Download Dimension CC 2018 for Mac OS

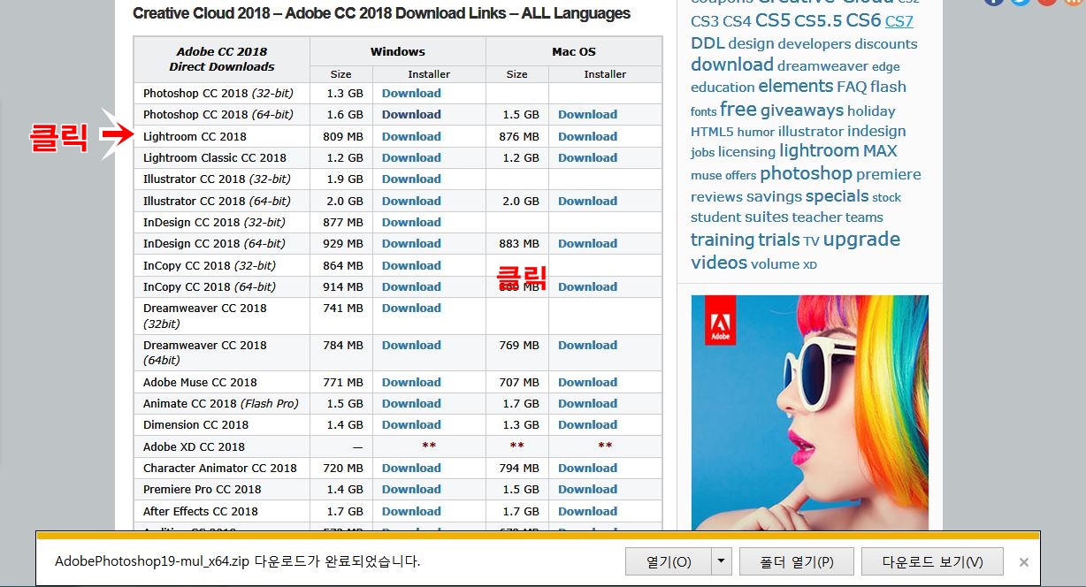587,424
